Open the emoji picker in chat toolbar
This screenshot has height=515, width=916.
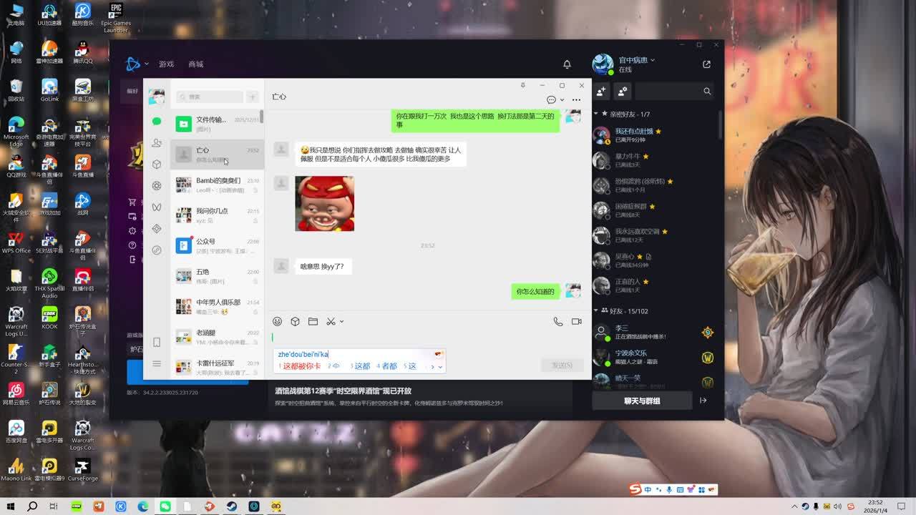pyautogui.click(x=277, y=322)
